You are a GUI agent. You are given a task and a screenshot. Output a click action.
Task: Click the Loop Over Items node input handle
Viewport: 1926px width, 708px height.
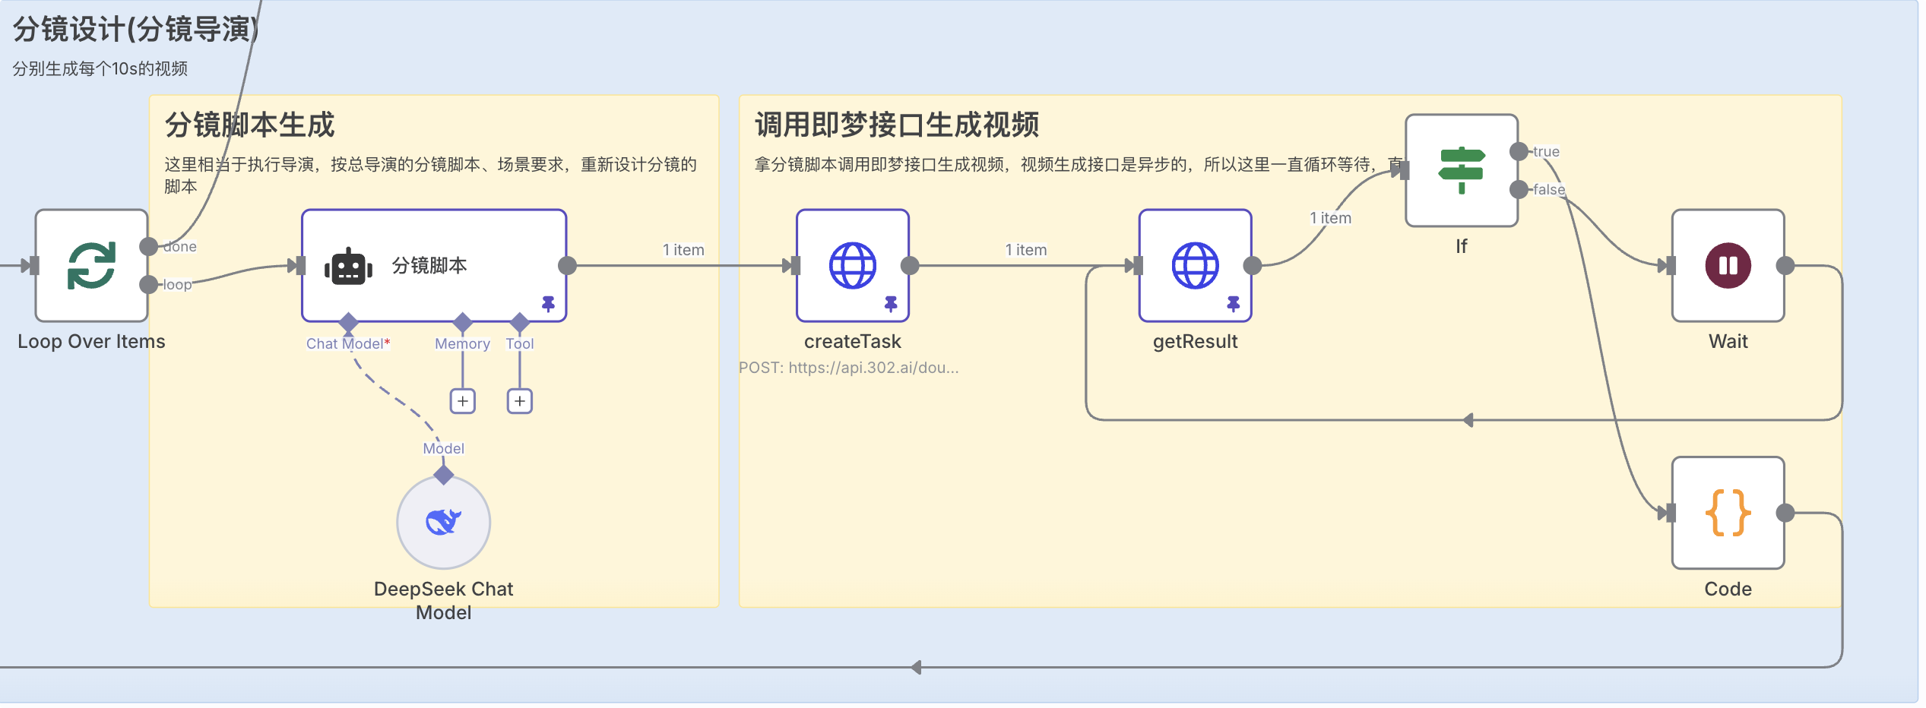[34, 266]
